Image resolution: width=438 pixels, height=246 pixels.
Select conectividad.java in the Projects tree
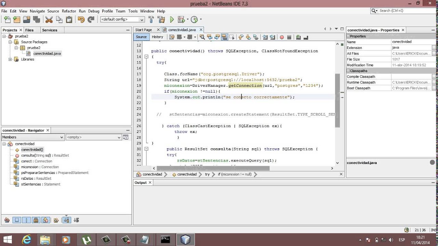tap(47, 54)
